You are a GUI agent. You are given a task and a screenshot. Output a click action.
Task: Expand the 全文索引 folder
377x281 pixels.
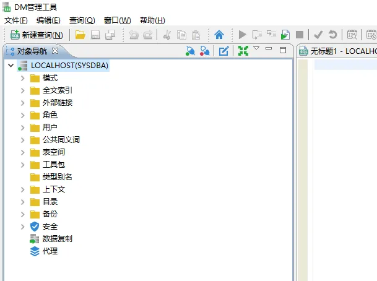click(x=23, y=90)
